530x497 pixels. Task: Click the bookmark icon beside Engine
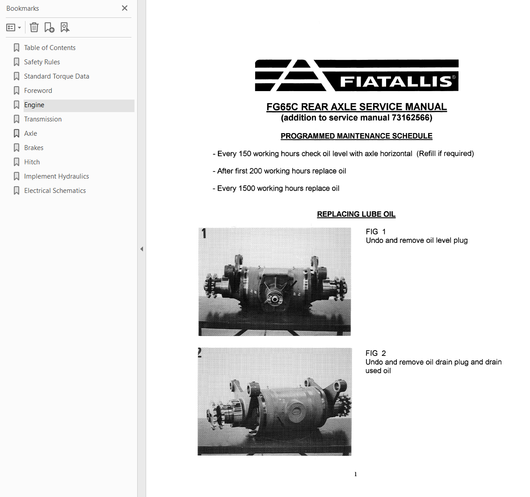coord(16,105)
